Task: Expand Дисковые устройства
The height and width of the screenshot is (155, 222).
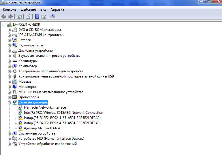Action: pyautogui.click(x=9, y=51)
